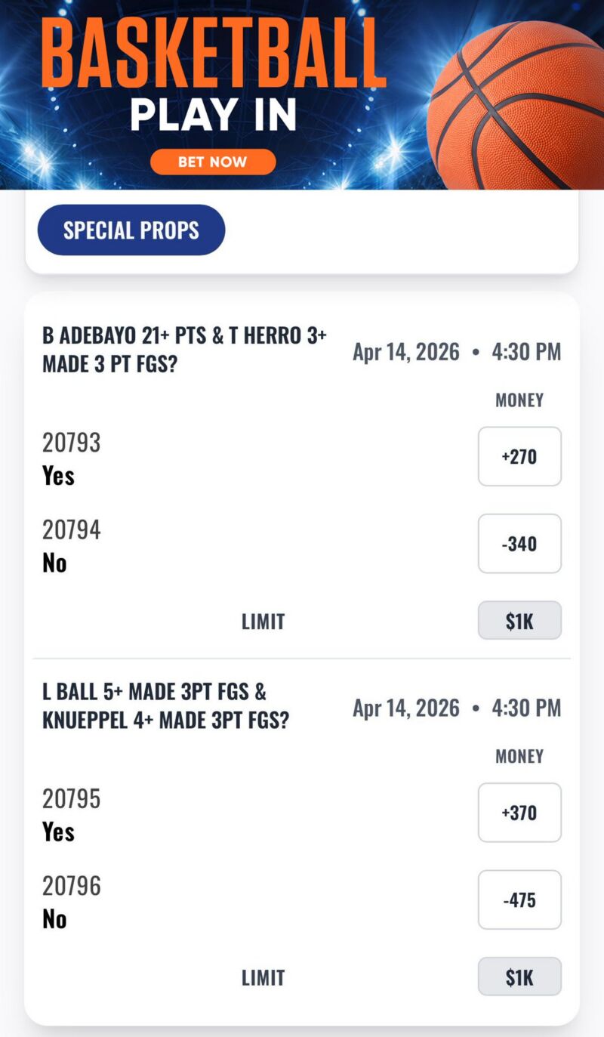Click the $1K limit on the Adebayo prop
604x1037 pixels.
click(x=519, y=620)
